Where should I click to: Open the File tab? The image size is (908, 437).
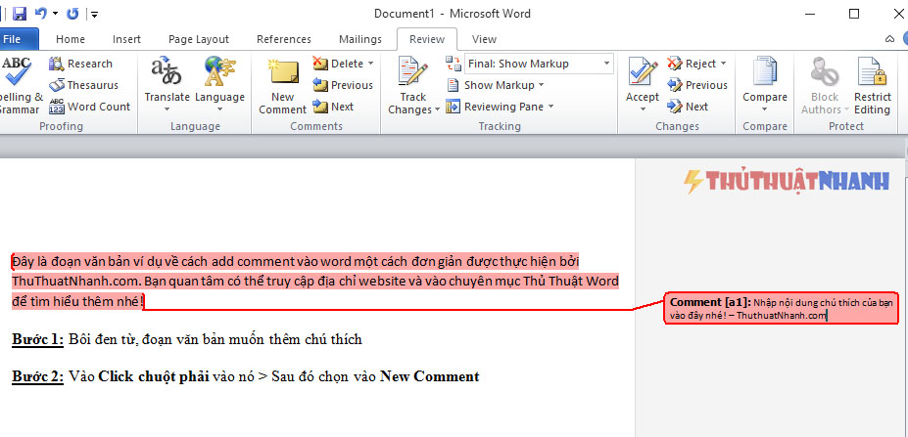point(18,39)
